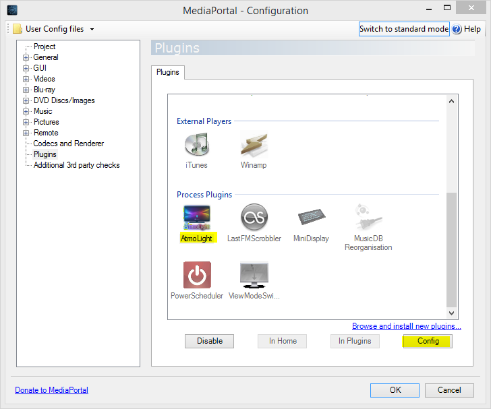Click the plugin list scroll down arrow

pyautogui.click(x=452, y=313)
